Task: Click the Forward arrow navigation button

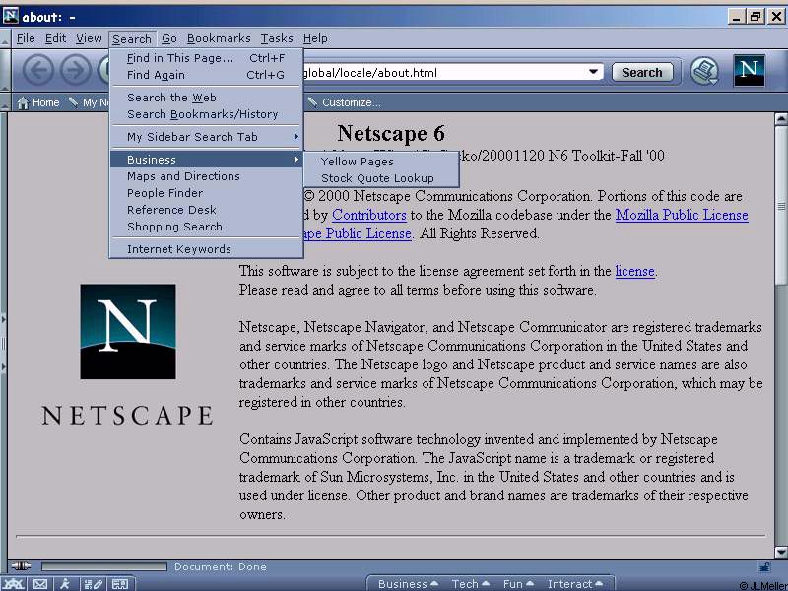Action: tap(76, 70)
